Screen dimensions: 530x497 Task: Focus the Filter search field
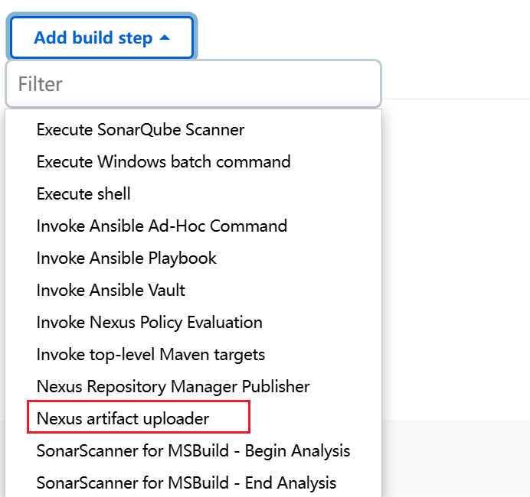point(193,83)
